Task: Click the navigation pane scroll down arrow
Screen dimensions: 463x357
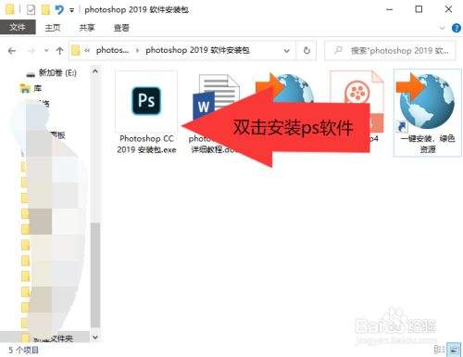Action: [95, 338]
